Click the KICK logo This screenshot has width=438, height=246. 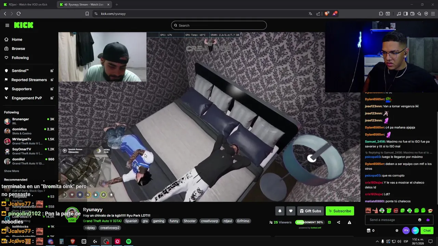click(24, 25)
